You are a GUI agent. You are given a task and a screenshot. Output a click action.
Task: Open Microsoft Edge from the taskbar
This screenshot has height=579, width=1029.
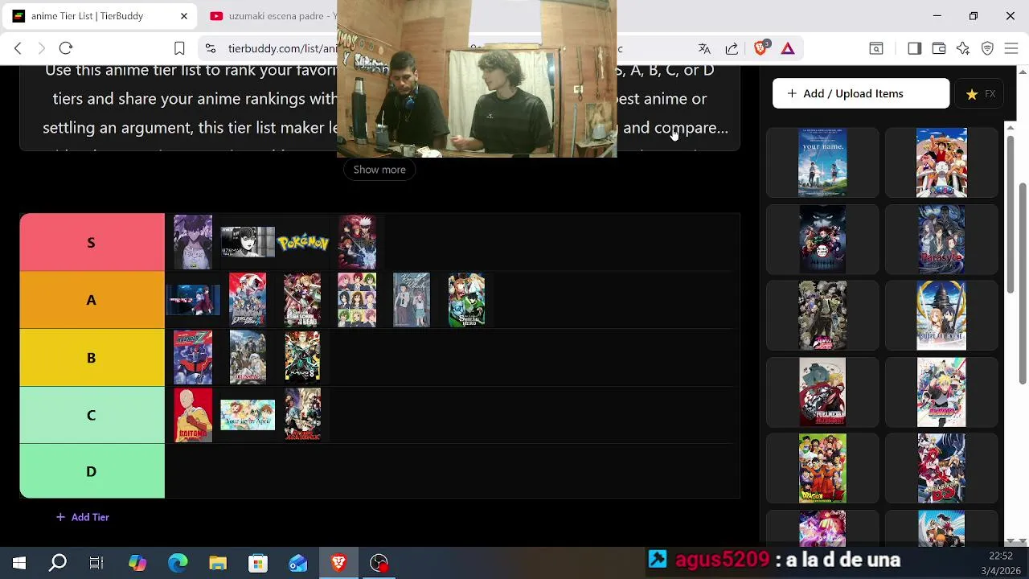[x=178, y=563]
